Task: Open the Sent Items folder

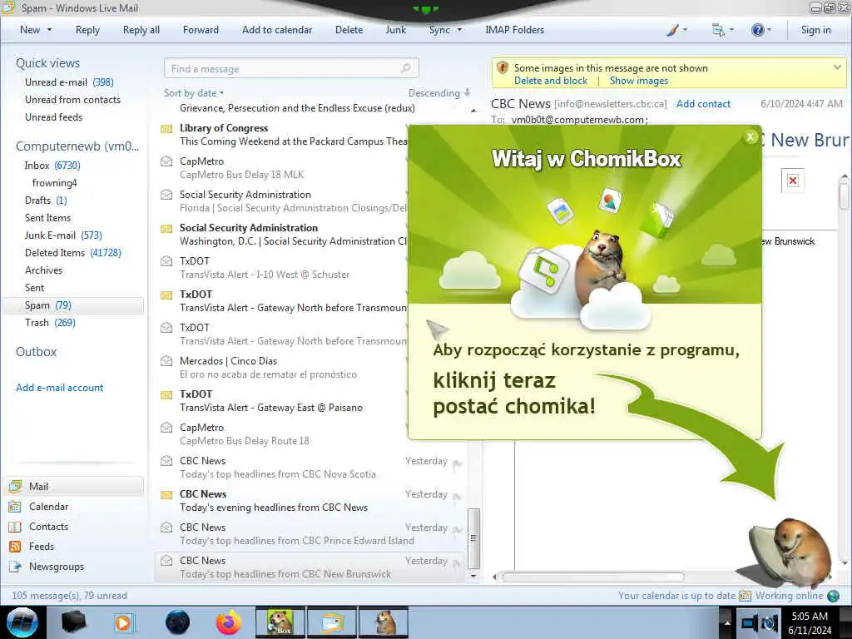Action: click(47, 217)
